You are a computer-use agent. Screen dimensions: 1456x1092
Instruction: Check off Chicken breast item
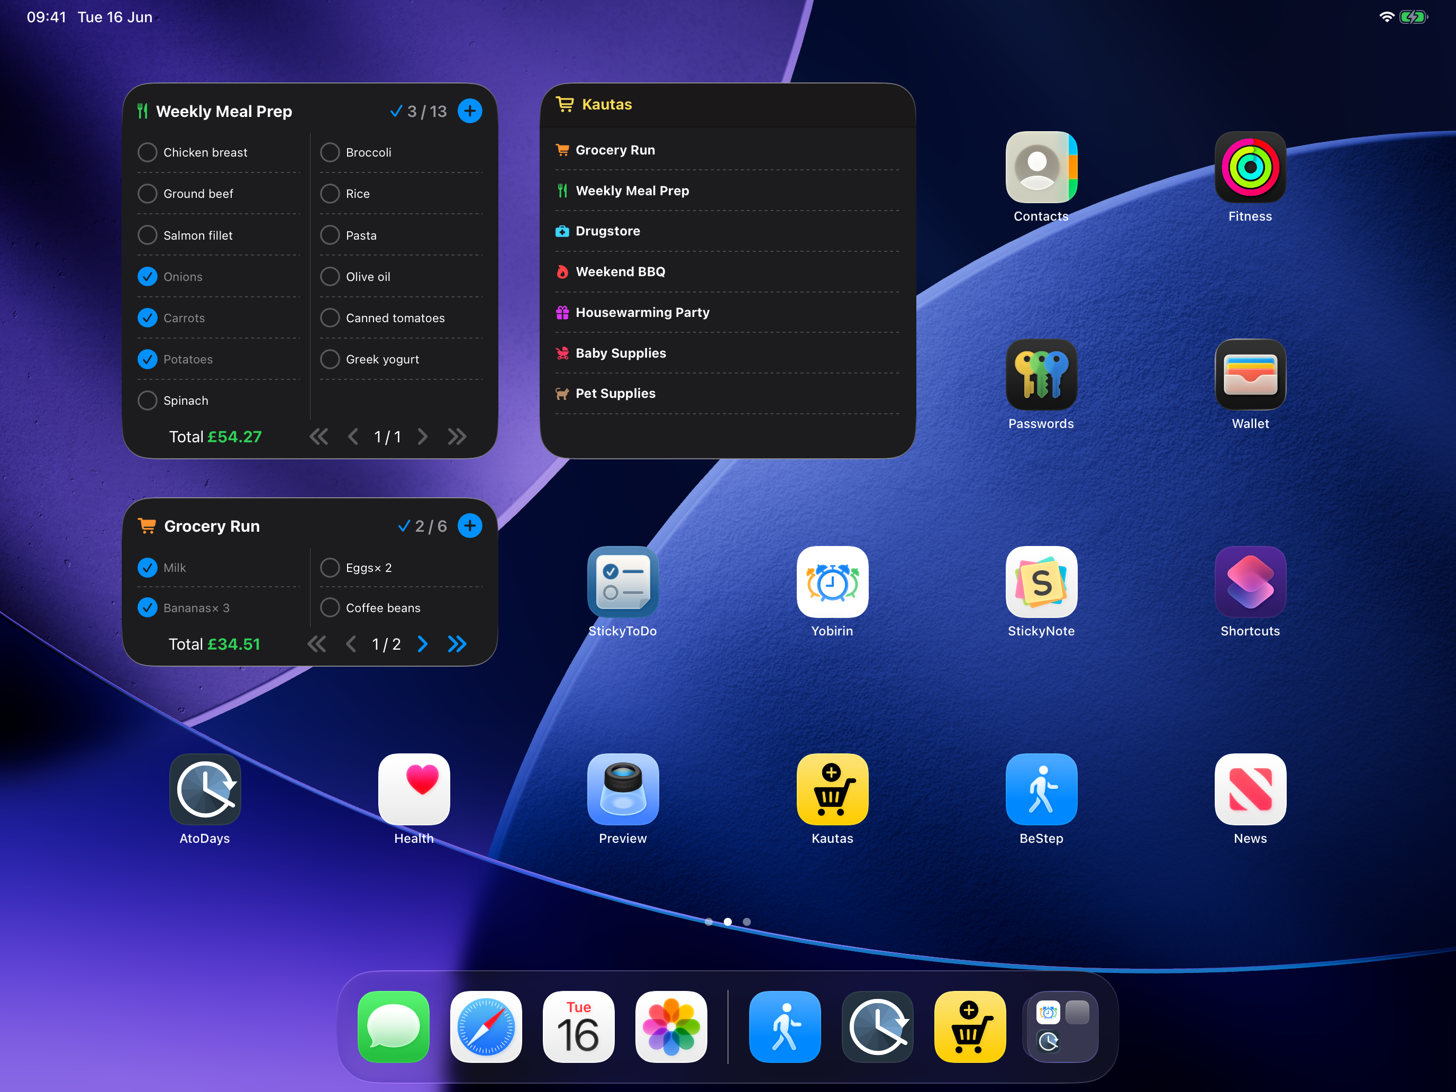[148, 152]
